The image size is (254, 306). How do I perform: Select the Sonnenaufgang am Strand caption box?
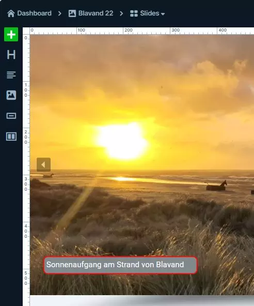[x=120, y=265]
